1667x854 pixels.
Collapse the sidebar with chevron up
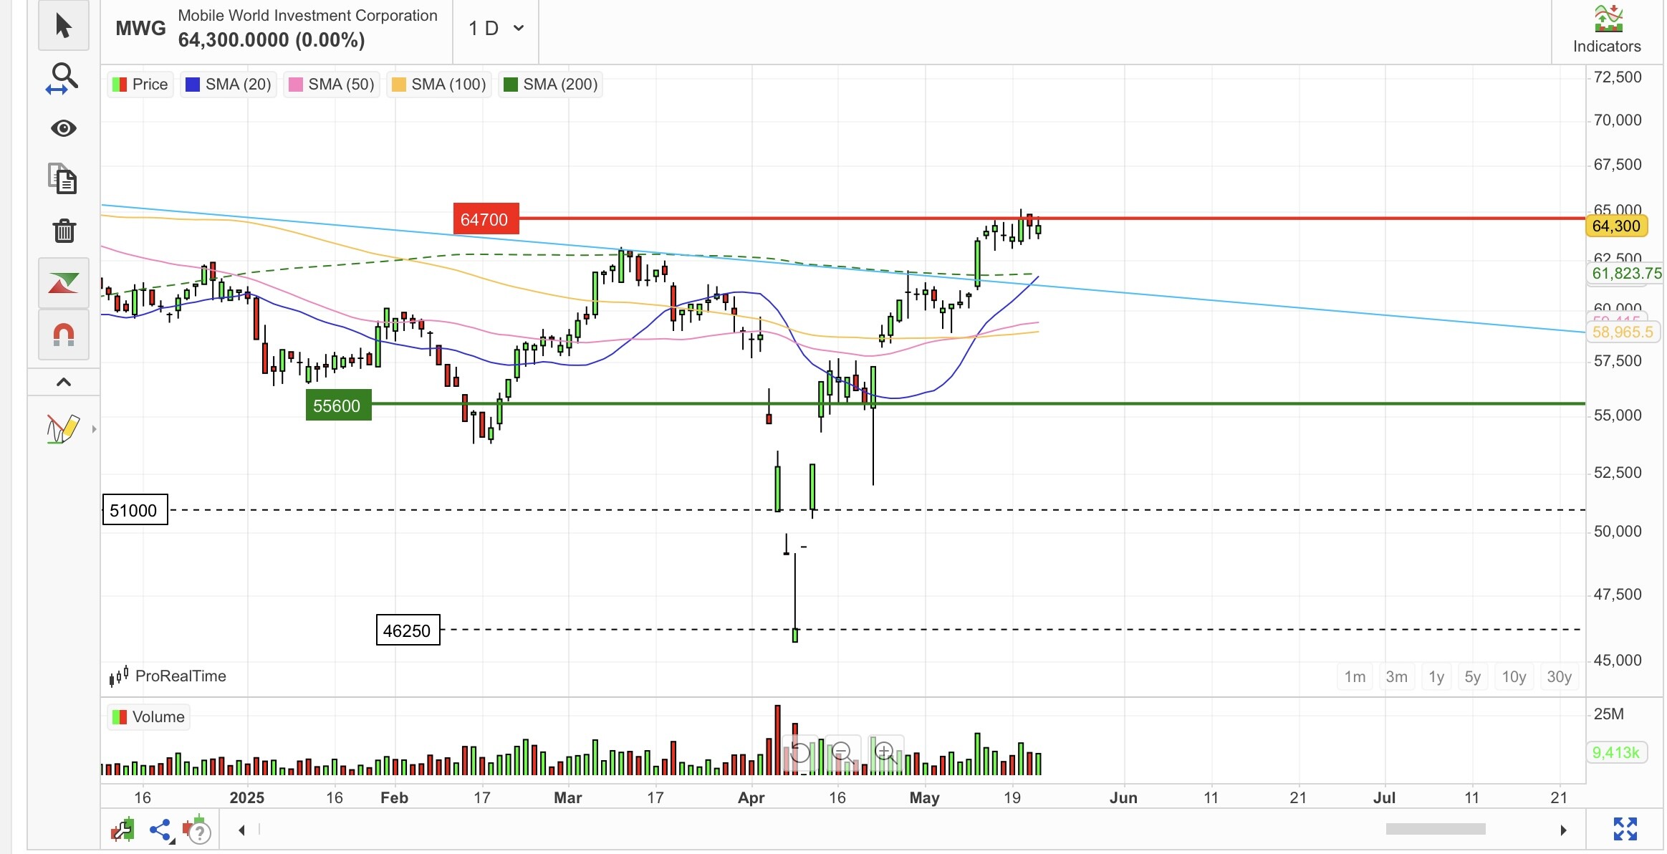pyautogui.click(x=63, y=382)
